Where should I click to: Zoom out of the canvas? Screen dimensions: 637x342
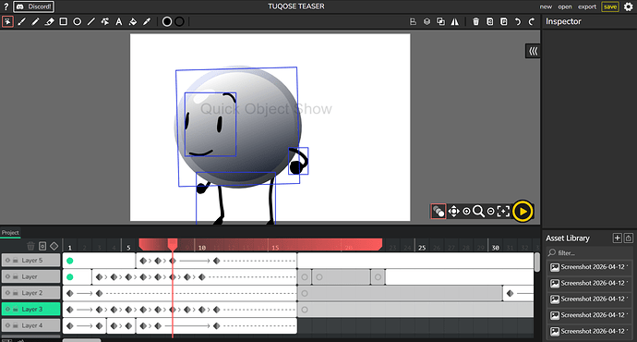(491, 212)
